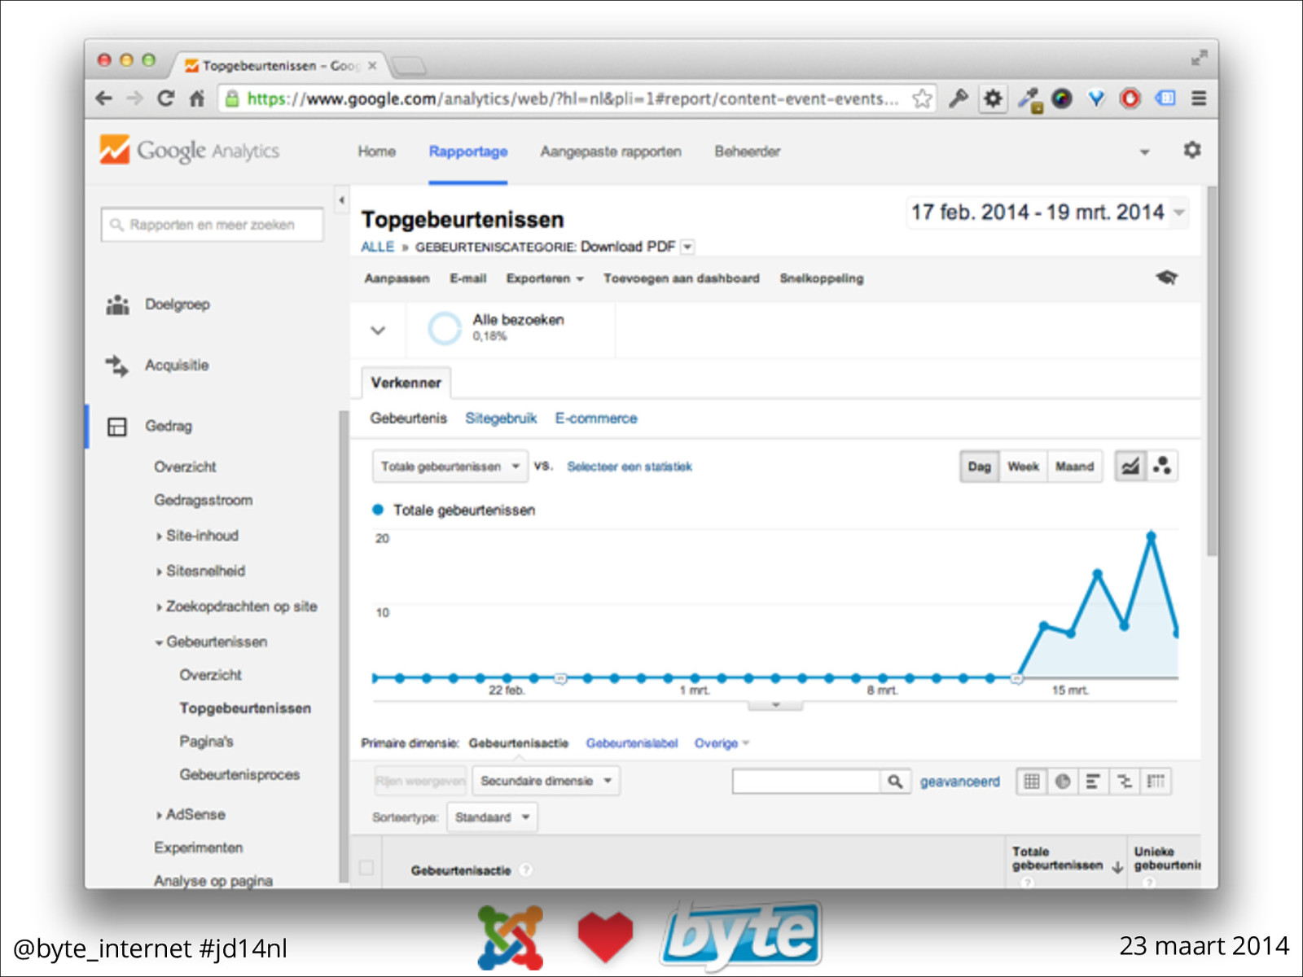This screenshot has width=1303, height=977.
Task: Open the gear extension in browser toolbar
Action: [993, 99]
